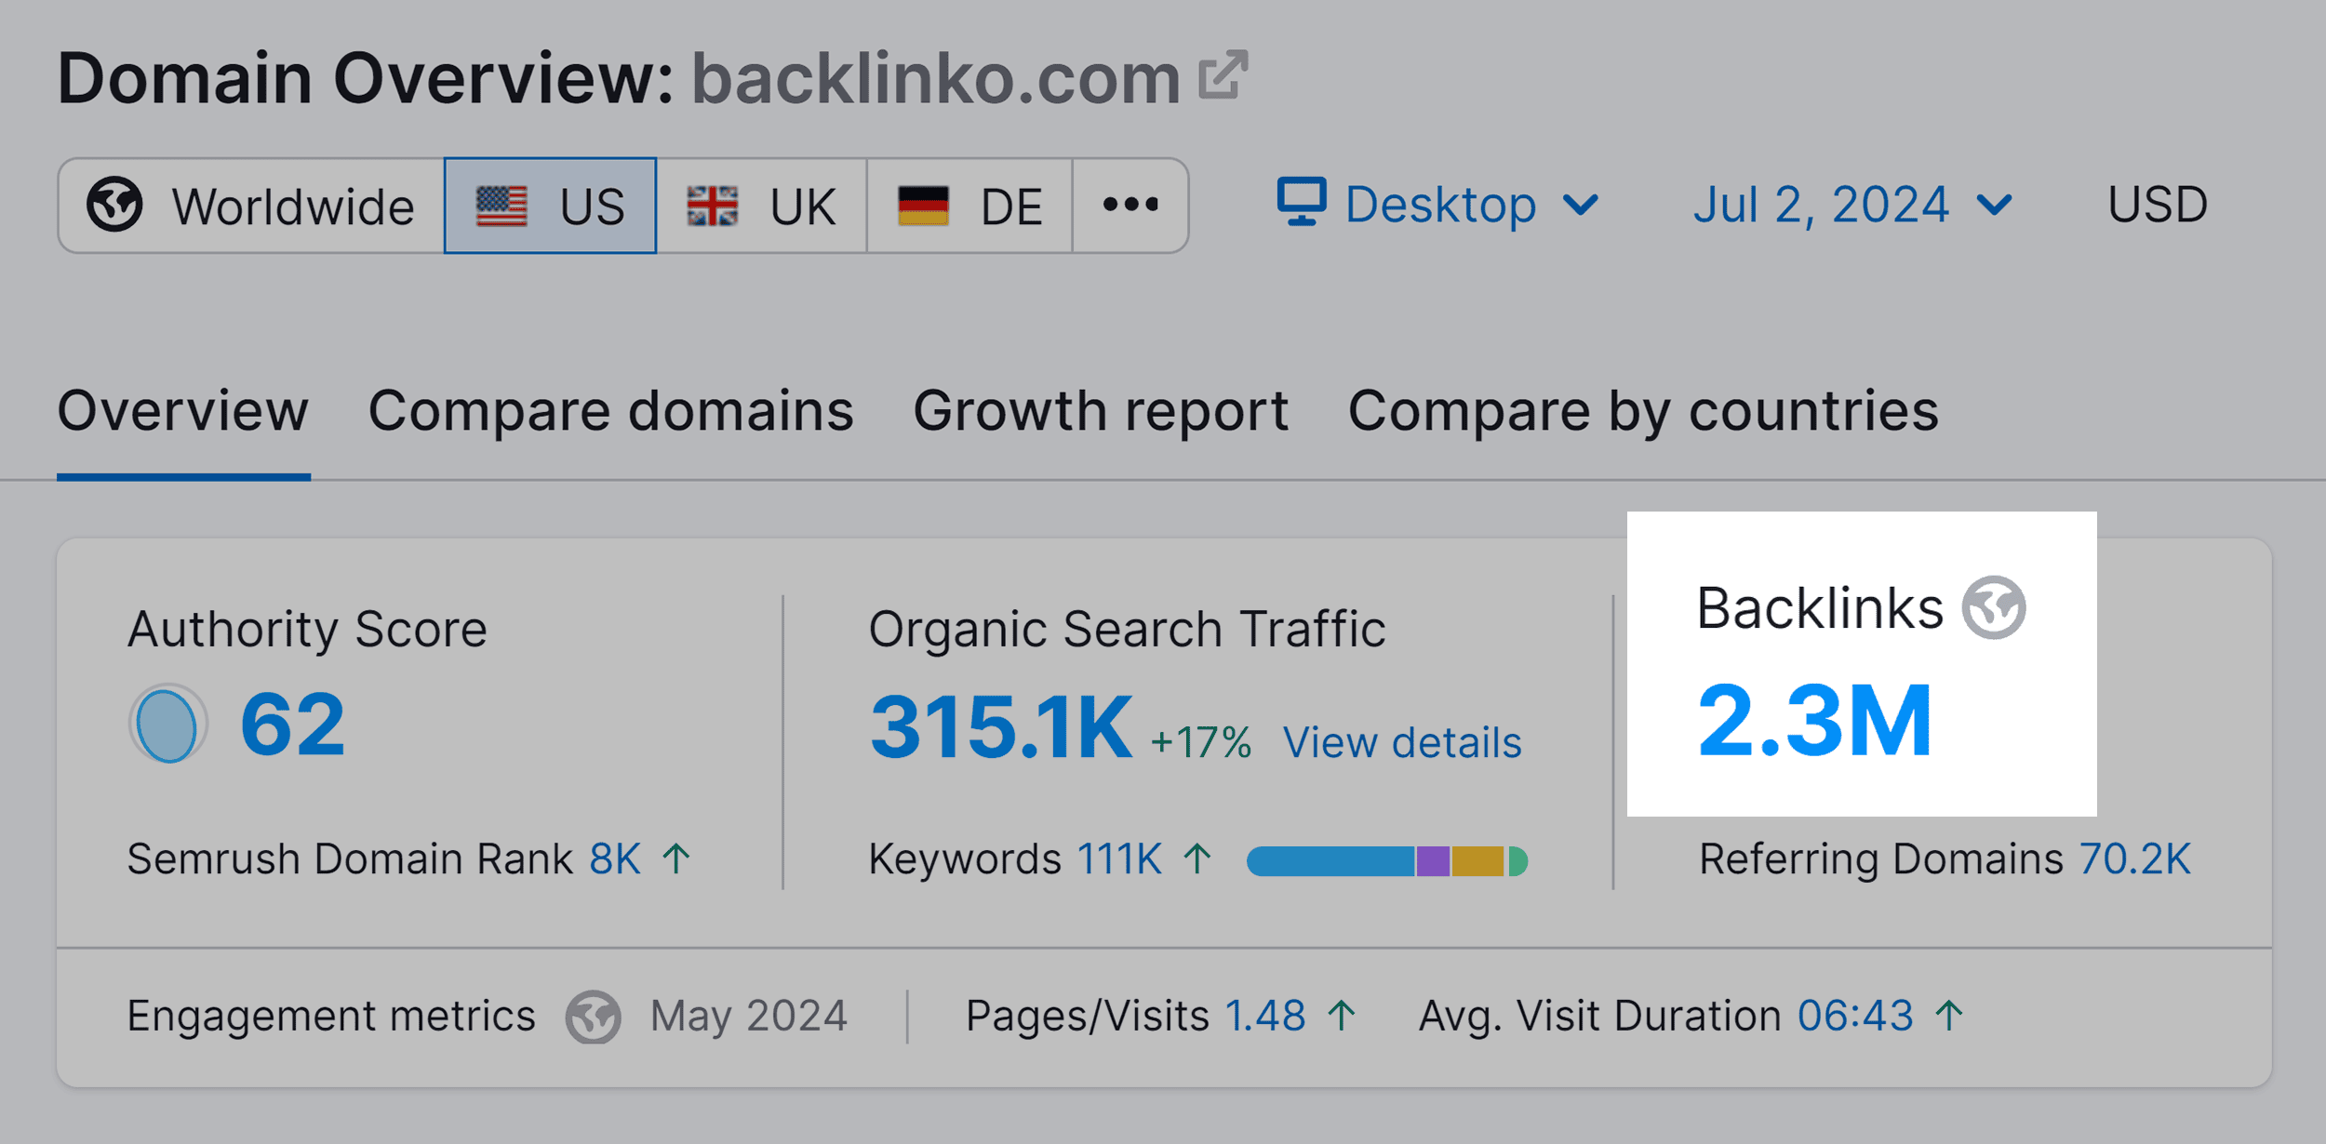Expand the more countries ellipsis menu
The width and height of the screenshot is (2326, 1144).
[x=1129, y=205]
